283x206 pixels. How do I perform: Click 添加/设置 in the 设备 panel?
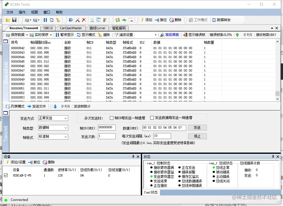pos(16,162)
